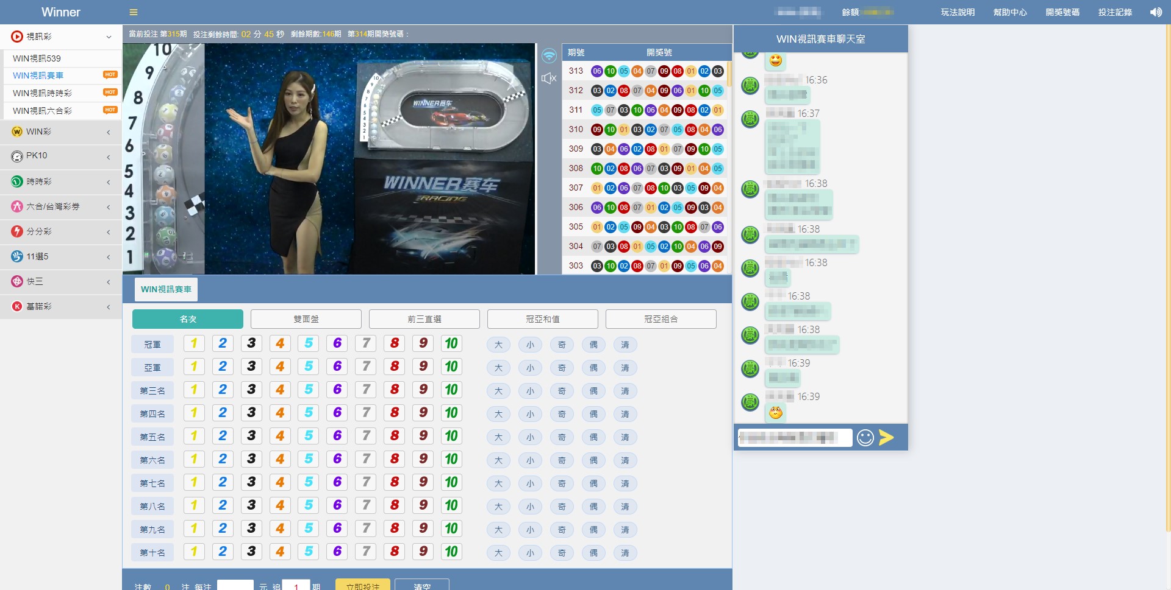Send chat message with arrow icon
This screenshot has height=590, width=1171.
887,437
